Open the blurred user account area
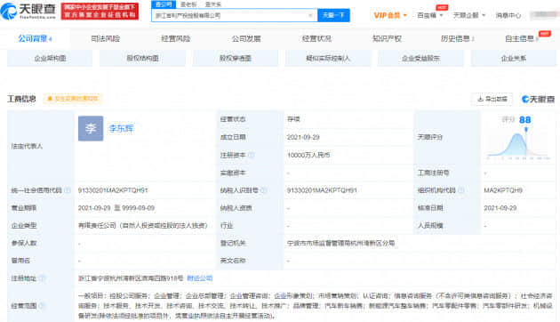 pos(544,15)
